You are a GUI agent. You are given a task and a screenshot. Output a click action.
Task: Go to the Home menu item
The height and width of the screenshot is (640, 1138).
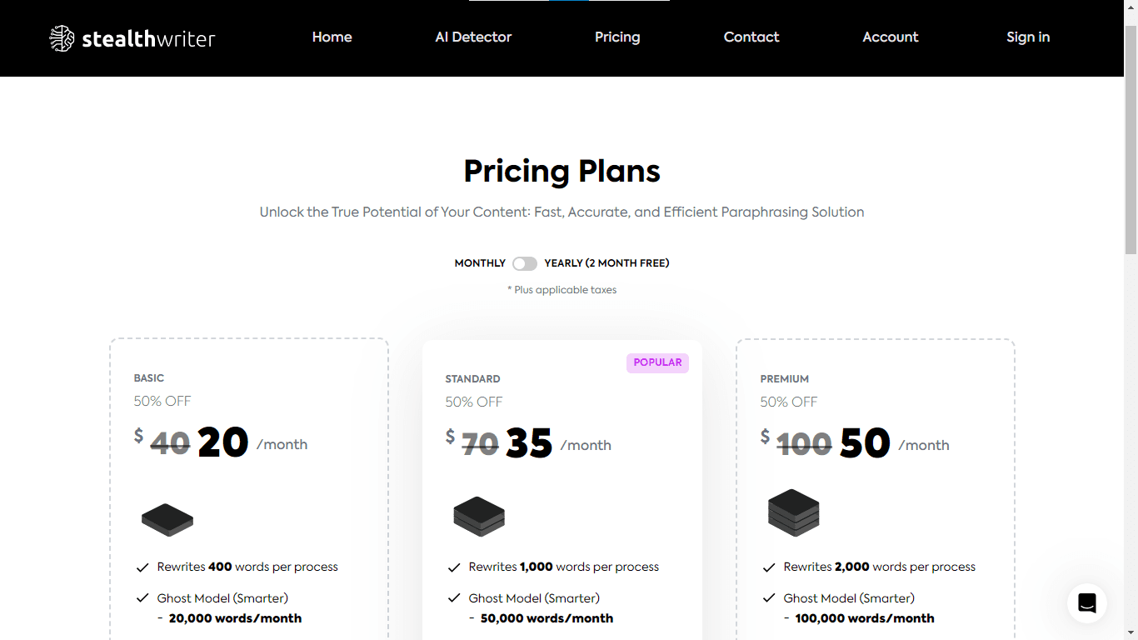pos(332,37)
